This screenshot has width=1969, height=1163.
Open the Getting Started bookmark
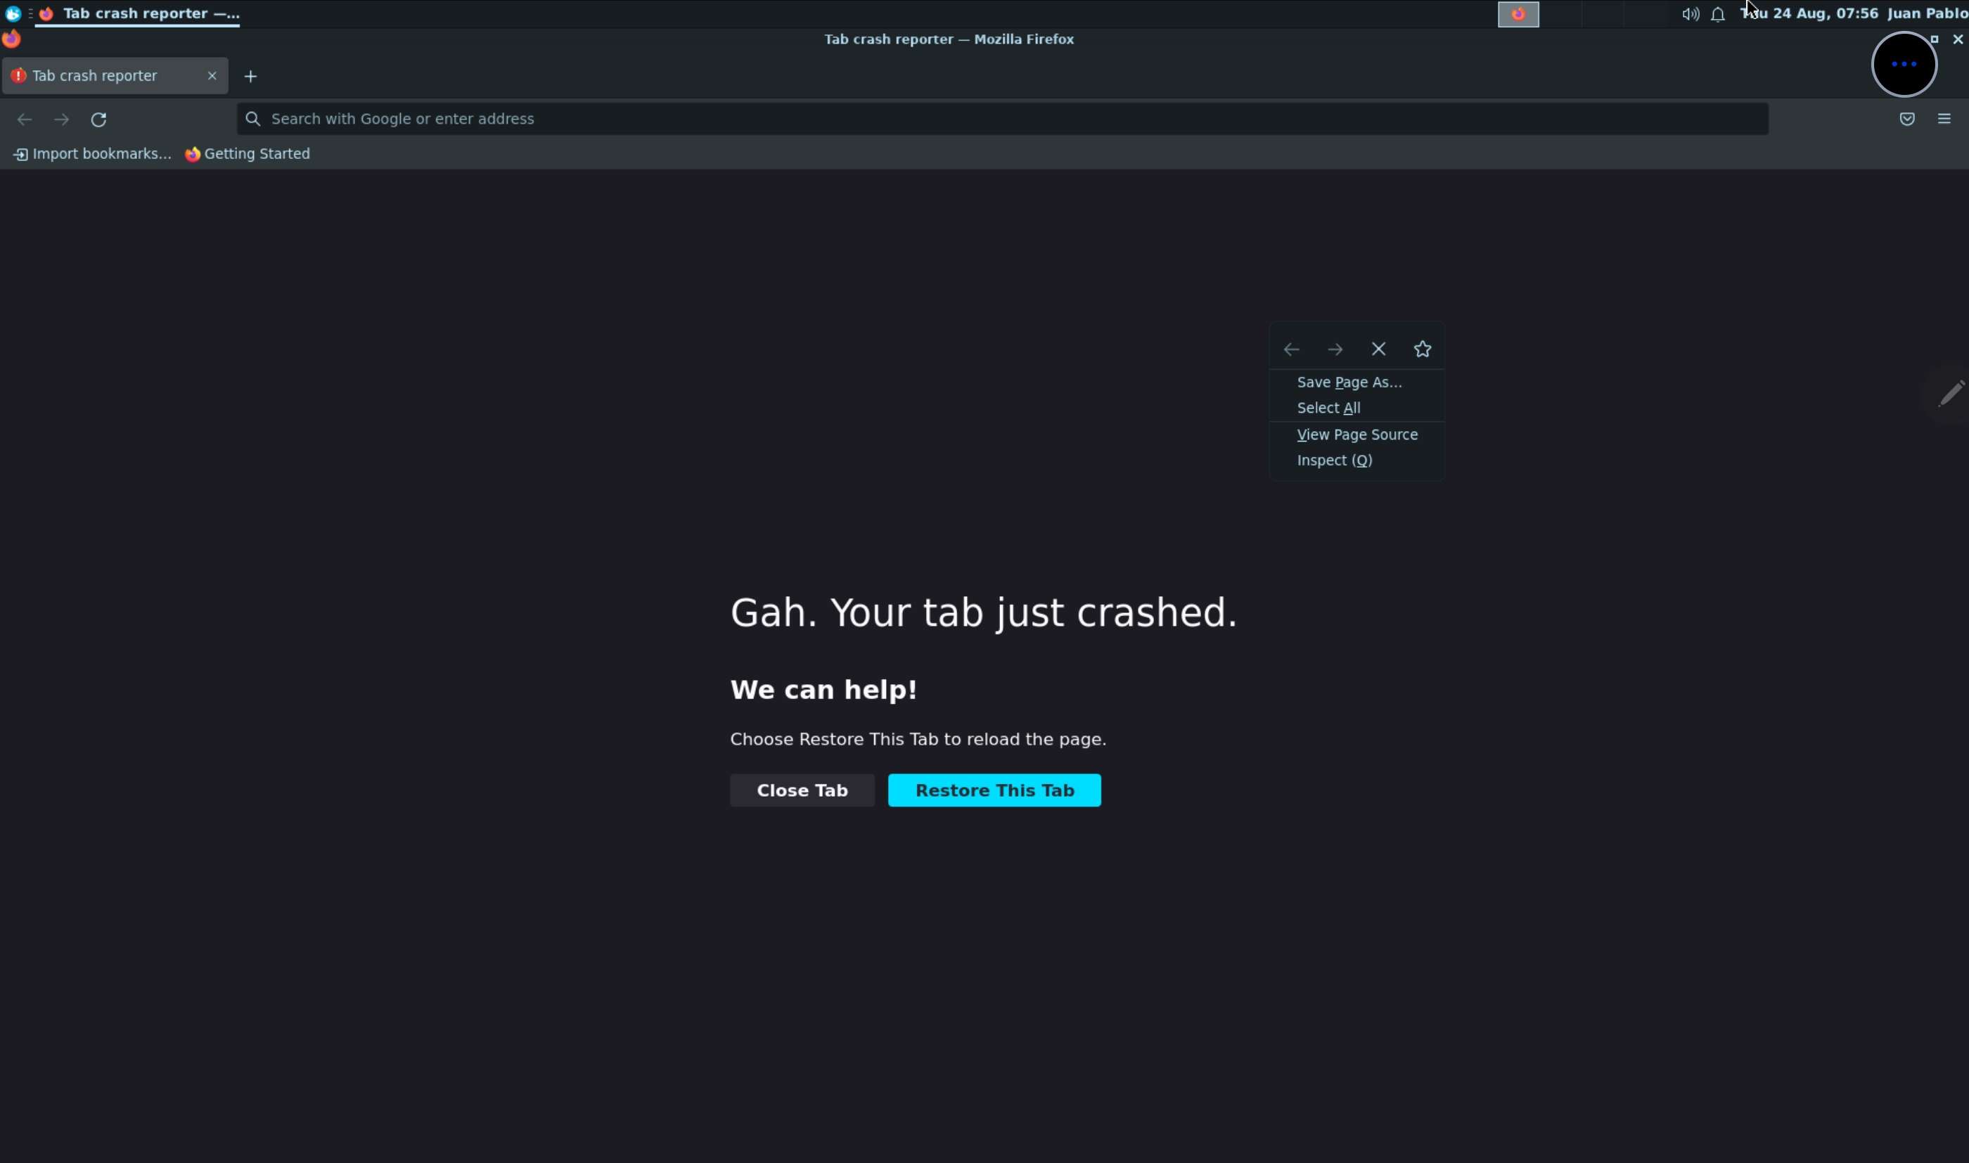[x=248, y=155]
